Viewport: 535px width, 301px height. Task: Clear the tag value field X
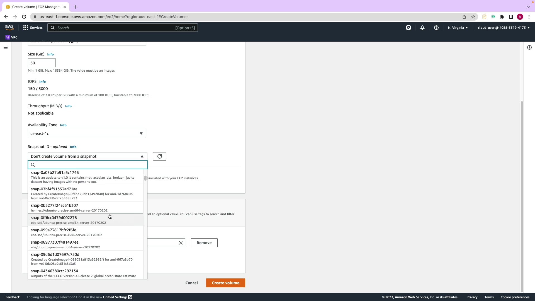181,243
